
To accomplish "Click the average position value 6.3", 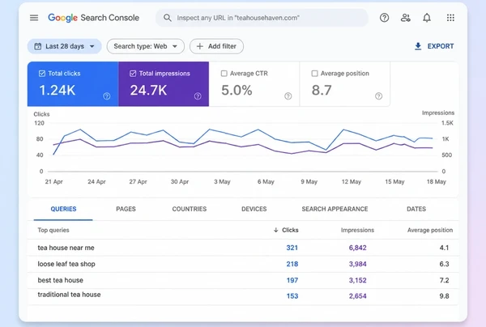I will pos(444,264).
